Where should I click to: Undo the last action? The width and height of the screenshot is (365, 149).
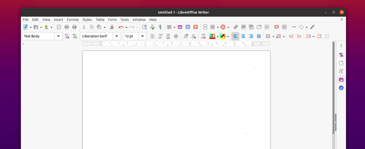pos(121,27)
